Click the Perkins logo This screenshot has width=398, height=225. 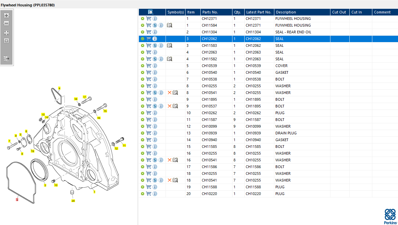[x=390, y=216]
